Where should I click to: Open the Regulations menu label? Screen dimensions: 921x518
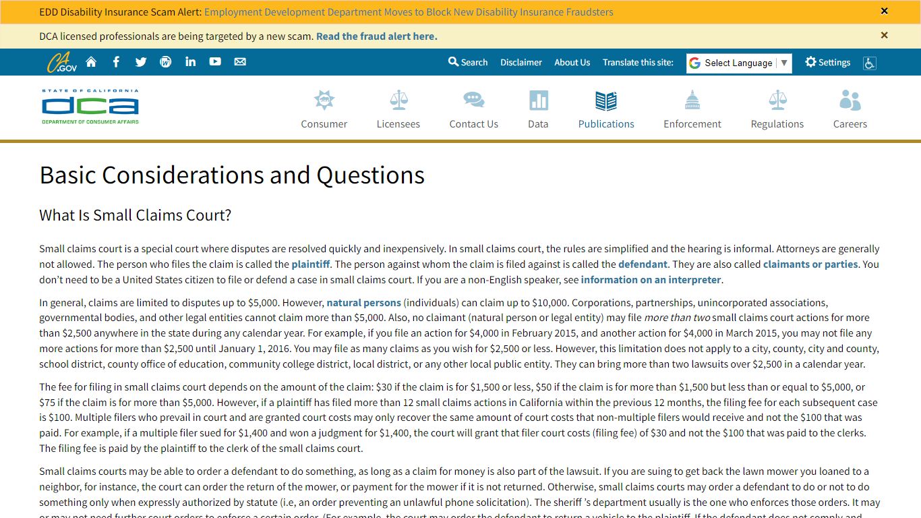coord(777,124)
